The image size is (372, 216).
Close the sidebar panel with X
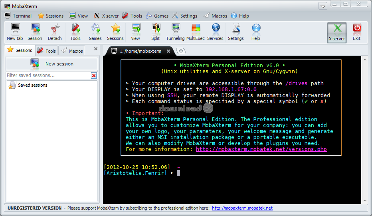coord(96,49)
